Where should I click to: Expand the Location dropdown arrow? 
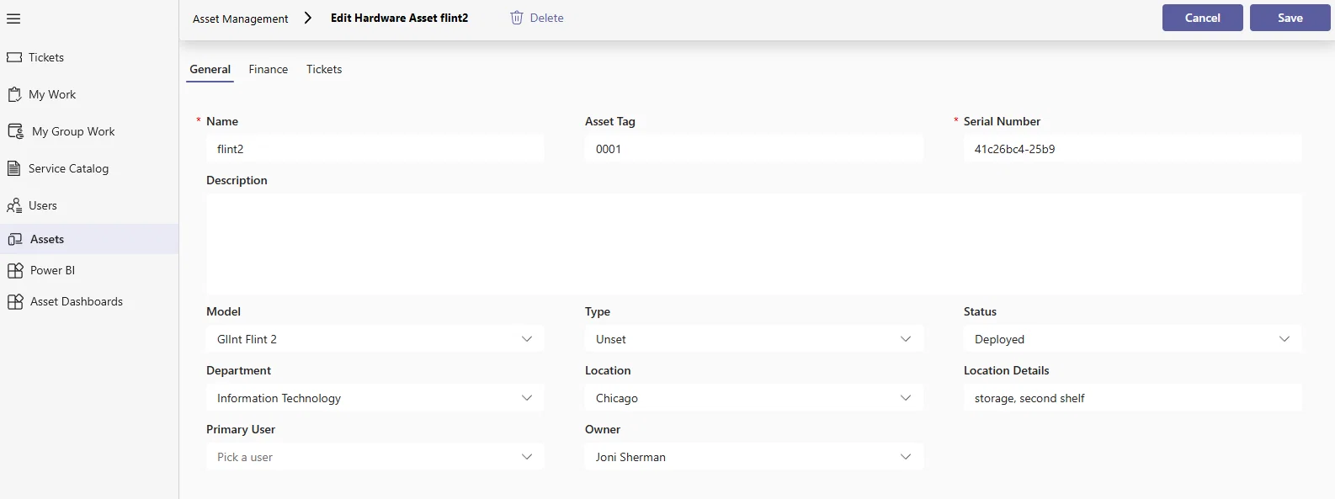pos(906,398)
